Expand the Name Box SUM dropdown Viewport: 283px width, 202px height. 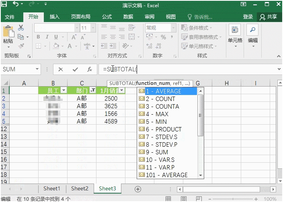click(37, 69)
